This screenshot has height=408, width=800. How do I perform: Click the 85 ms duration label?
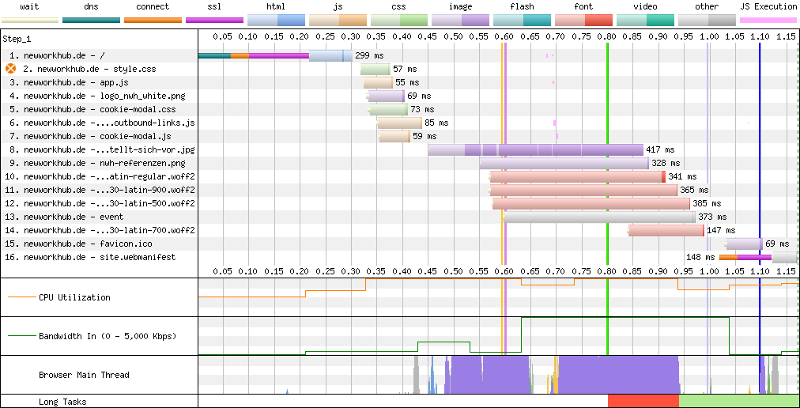436,123
